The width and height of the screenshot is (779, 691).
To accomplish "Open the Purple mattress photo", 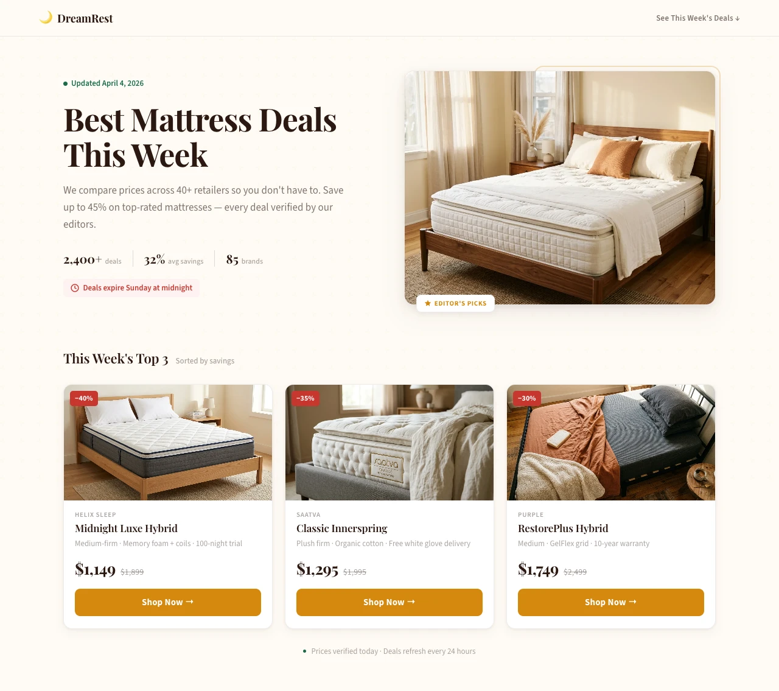I will [611, 443].
